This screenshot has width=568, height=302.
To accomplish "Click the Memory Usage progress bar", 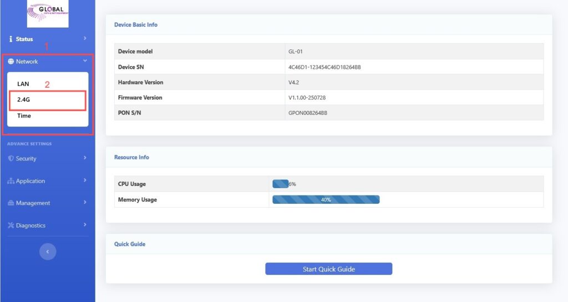I will pos(326,200).
